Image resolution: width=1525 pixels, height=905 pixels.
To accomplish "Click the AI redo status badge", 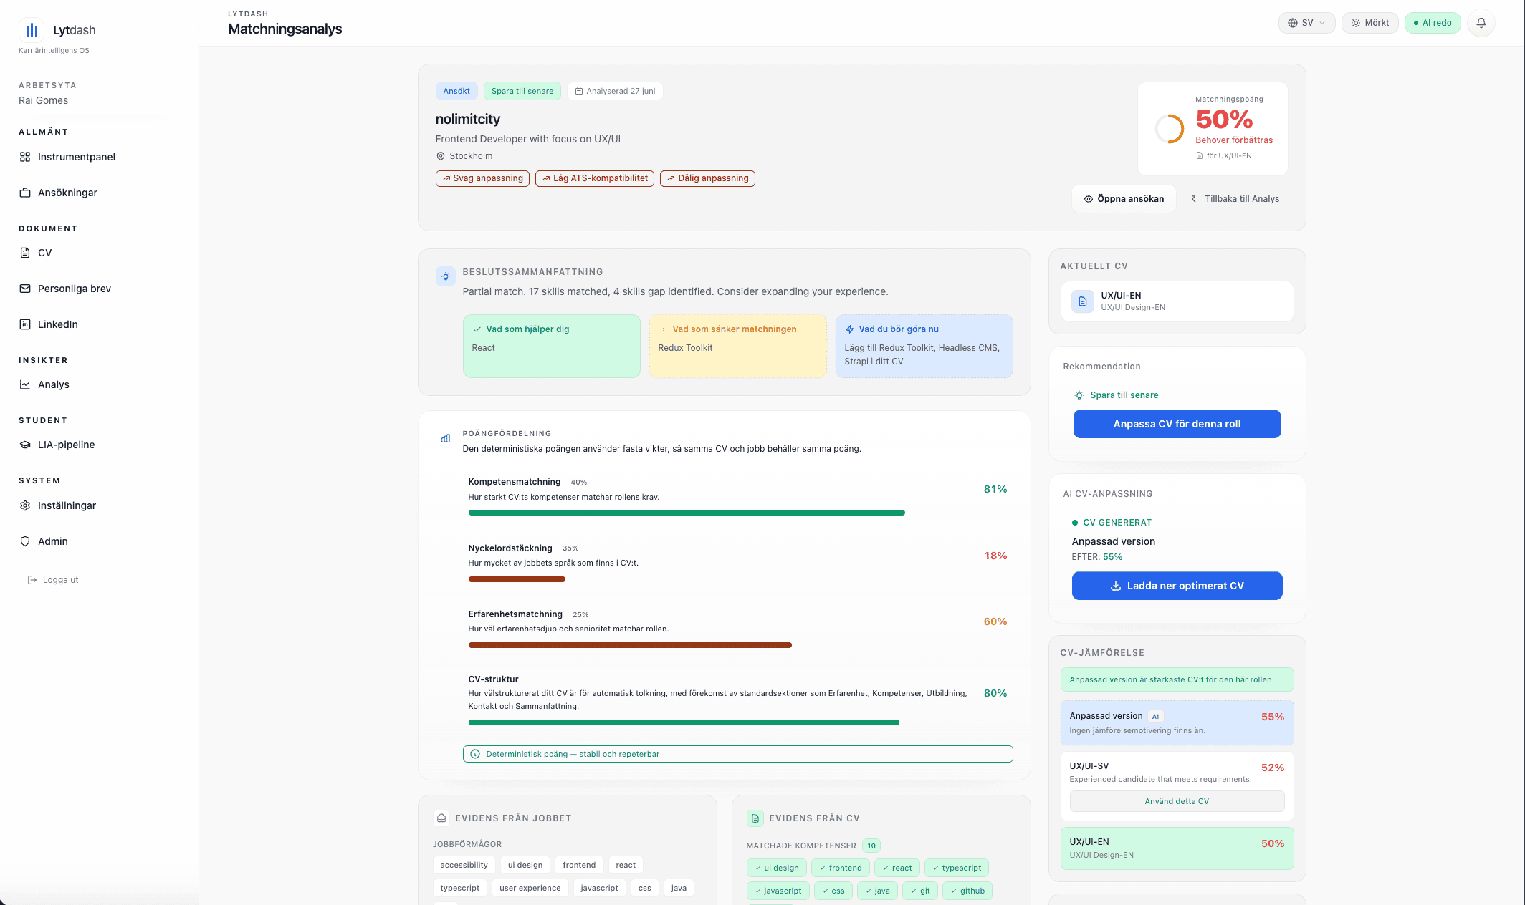I will click(1433, 23).
